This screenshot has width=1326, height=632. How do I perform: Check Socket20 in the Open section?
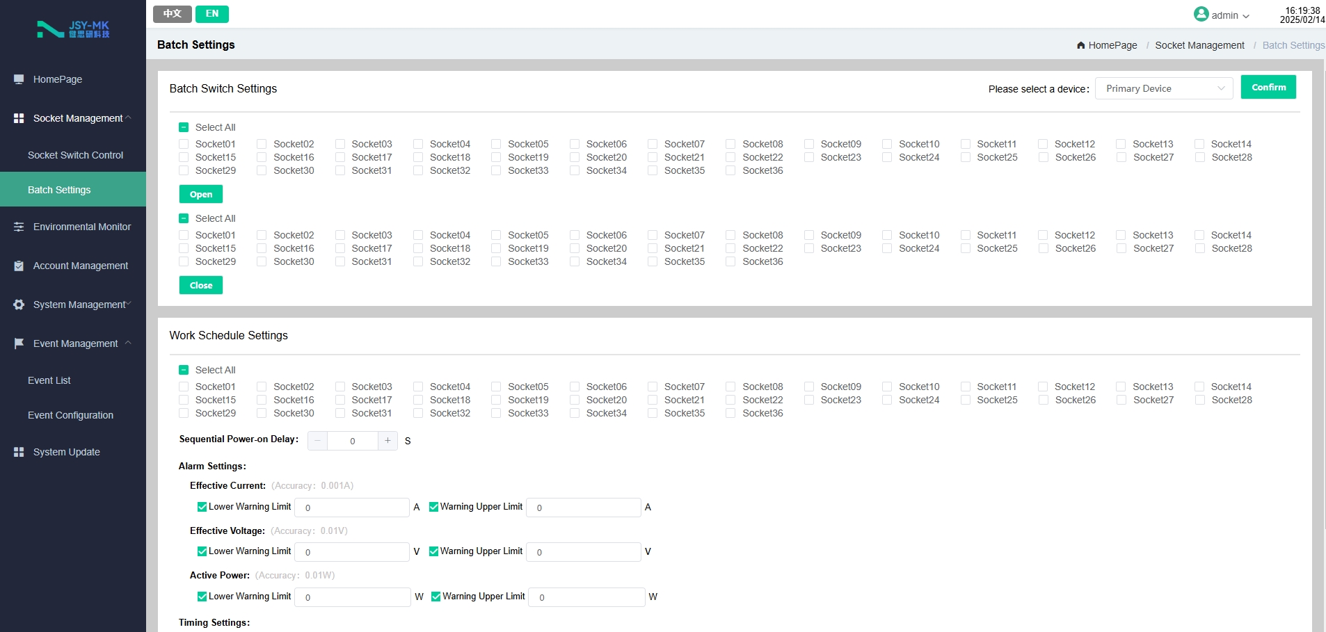(x=575, y=157)
